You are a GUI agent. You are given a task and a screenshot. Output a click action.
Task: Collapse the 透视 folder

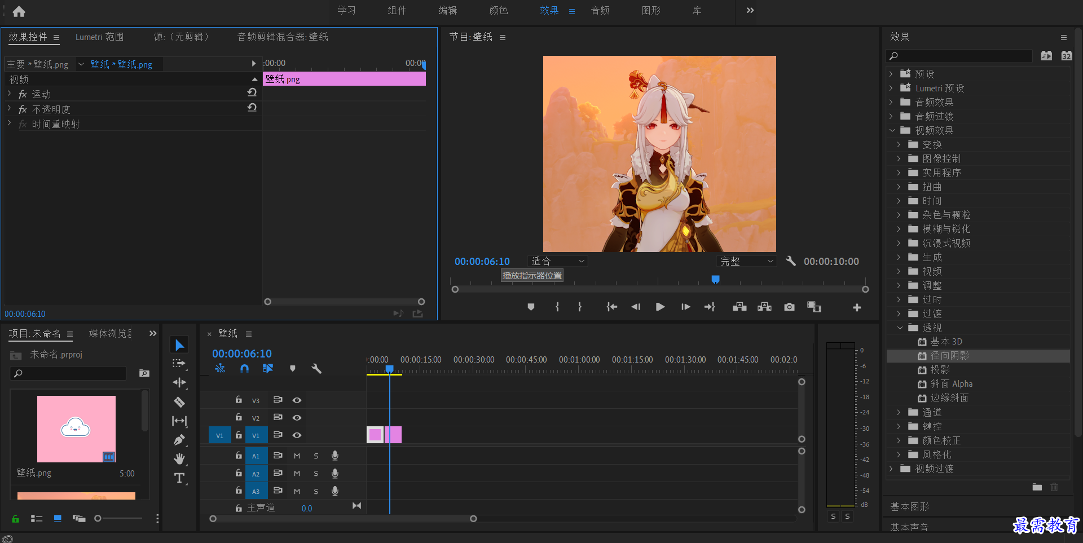pyautogui.click(x=900, y=328)
